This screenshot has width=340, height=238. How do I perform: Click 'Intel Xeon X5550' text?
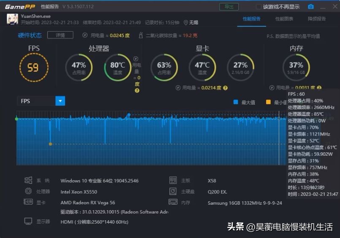[x=79, y=192]
